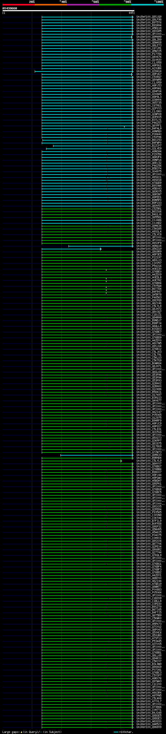Open hit UniRef100_Q9SJQ9

click(149, 17)
